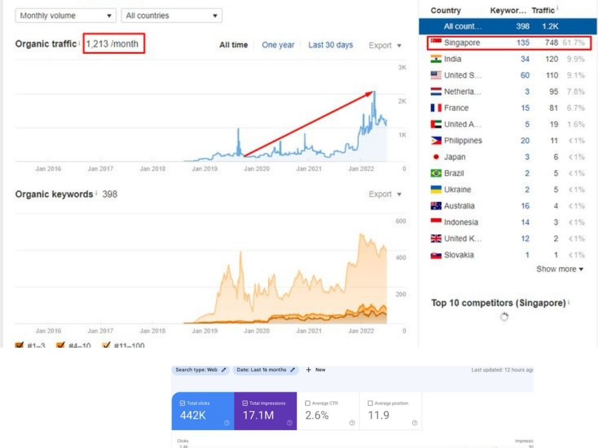This screenshot has width=598, height=448.
Task: Open help icon on Total impressions card
Action: tap(289, 423)
